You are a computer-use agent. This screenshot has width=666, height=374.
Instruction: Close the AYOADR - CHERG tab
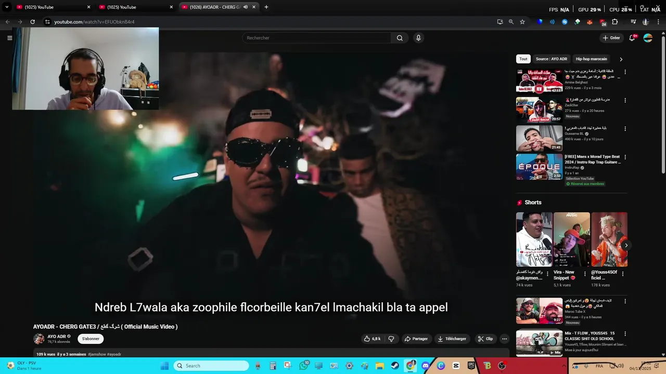pos(254,7)
